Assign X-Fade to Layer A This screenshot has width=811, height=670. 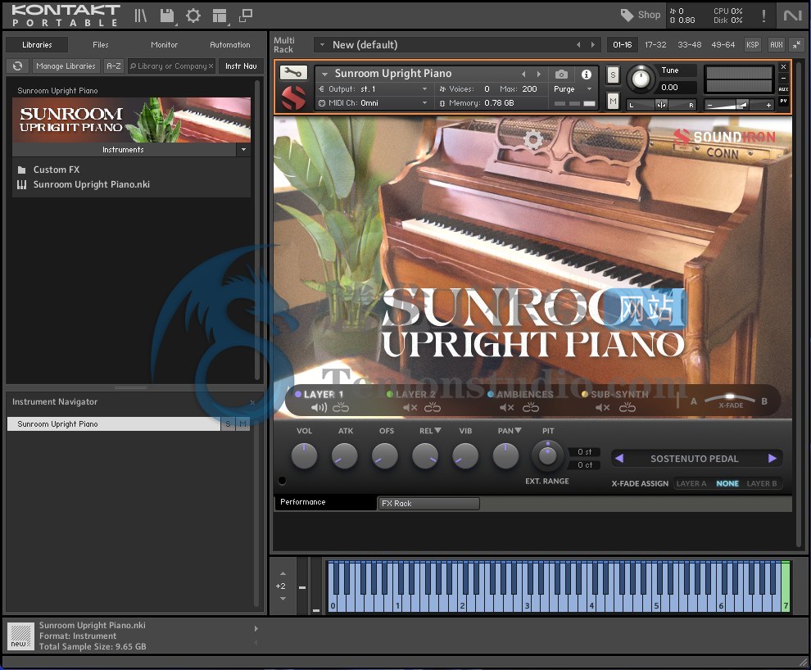691,483
